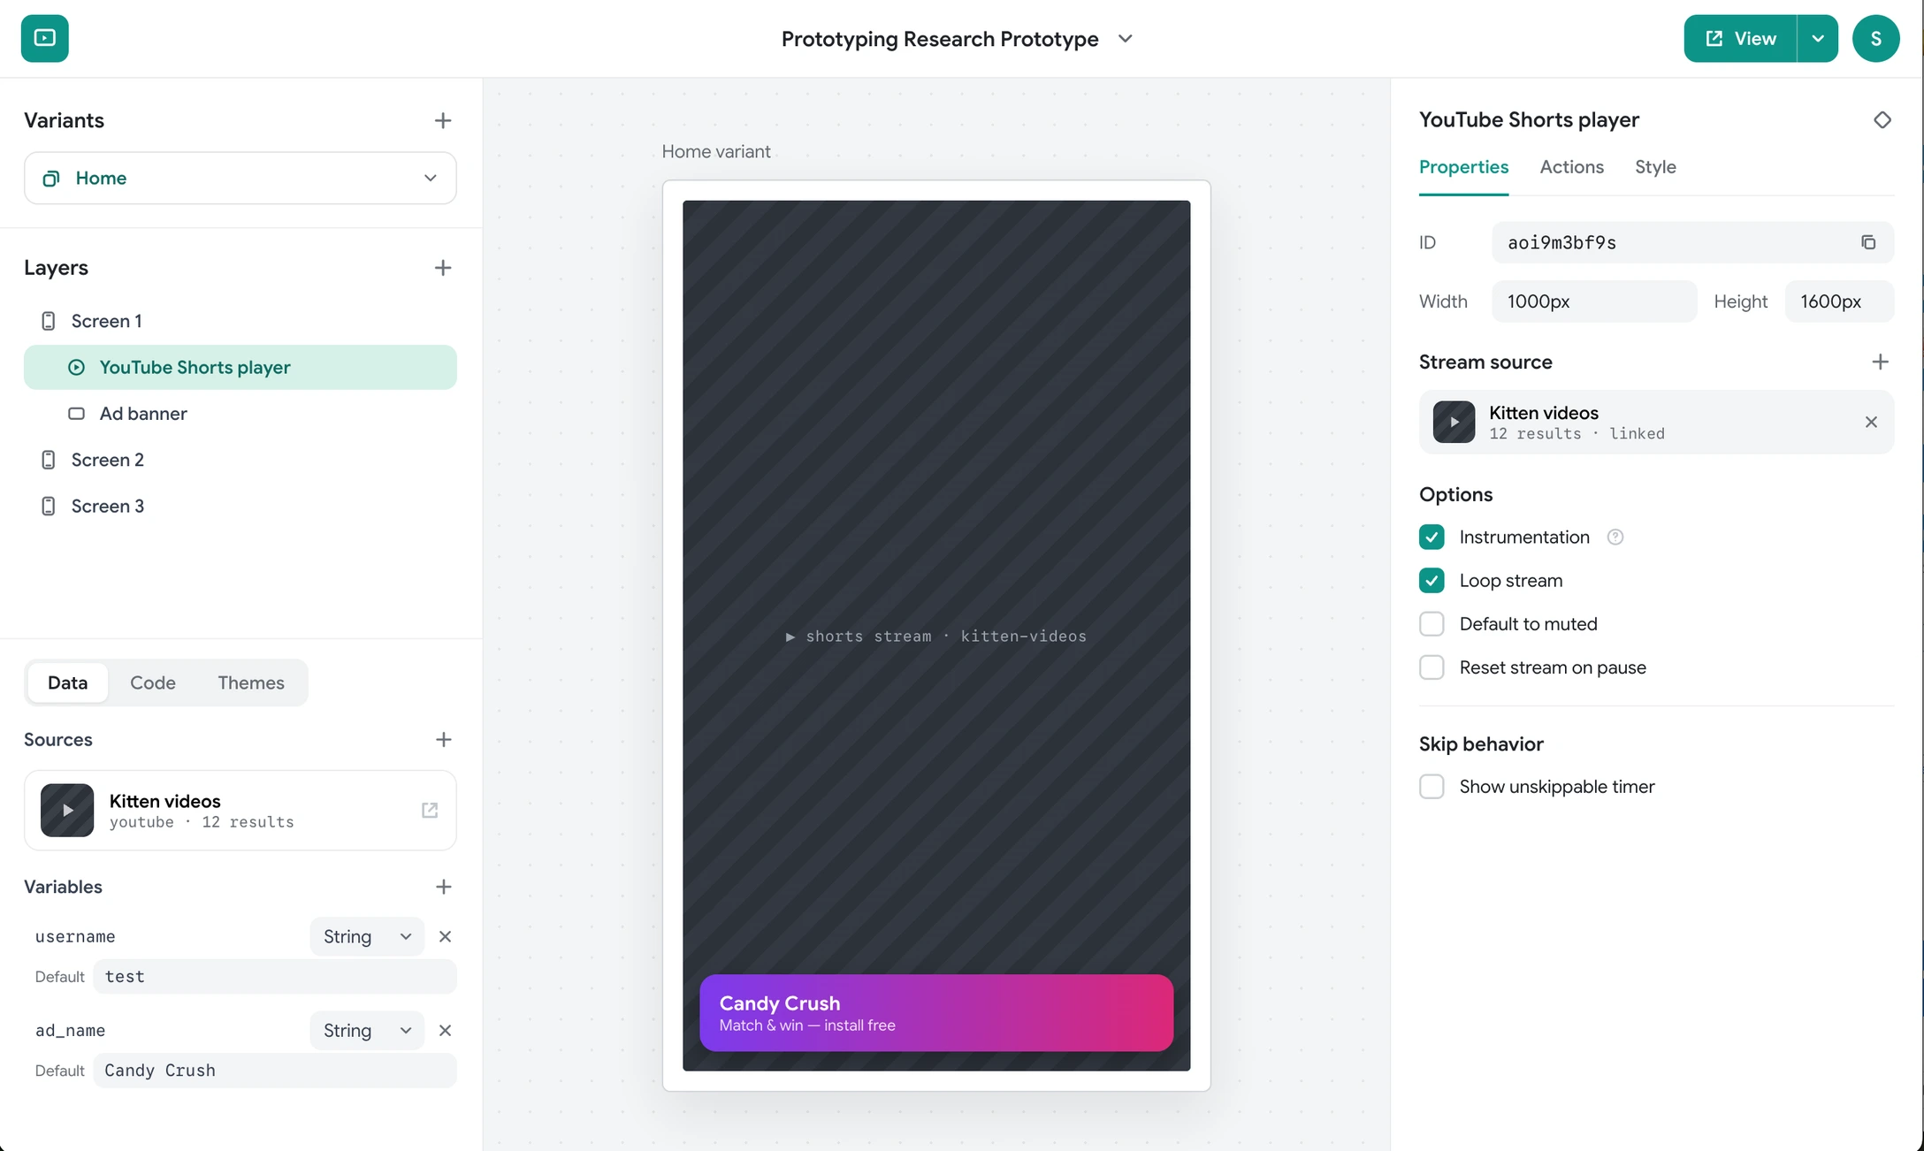The image size is (1924, 1151).
Task: Add a new layer with plus icon
Action: (x=443, y=268)
